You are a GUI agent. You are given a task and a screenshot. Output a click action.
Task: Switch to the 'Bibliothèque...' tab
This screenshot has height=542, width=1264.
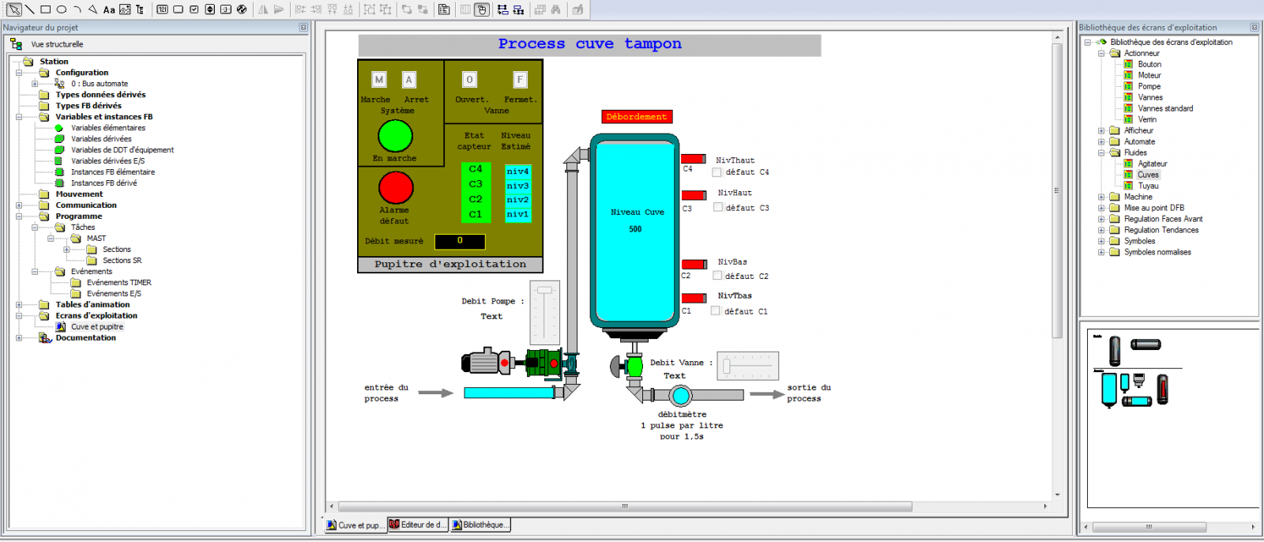tap(480, 525)
